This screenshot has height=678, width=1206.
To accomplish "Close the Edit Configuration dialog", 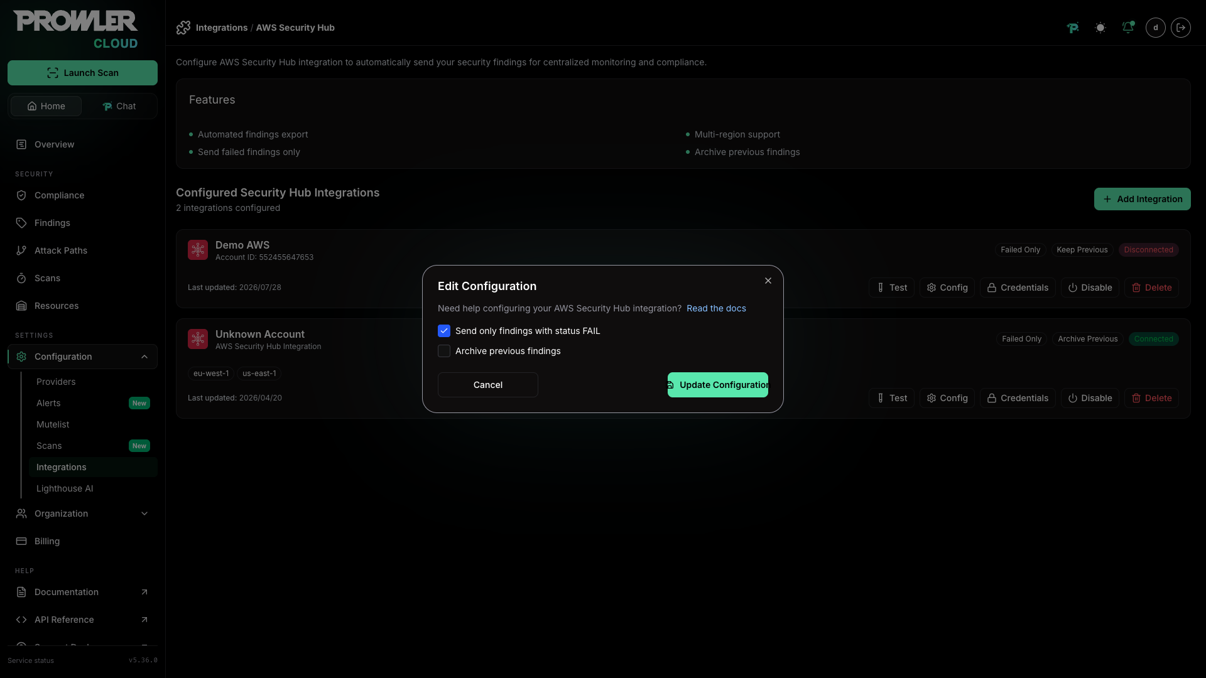I will point(768,281).
